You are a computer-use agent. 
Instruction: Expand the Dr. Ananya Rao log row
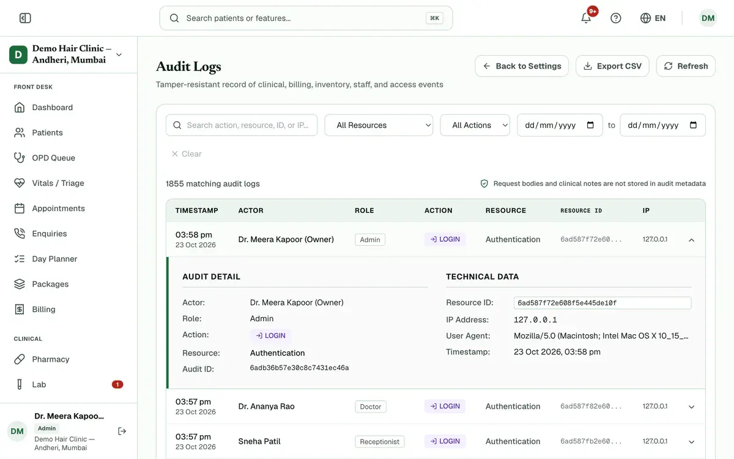(692, 406)
